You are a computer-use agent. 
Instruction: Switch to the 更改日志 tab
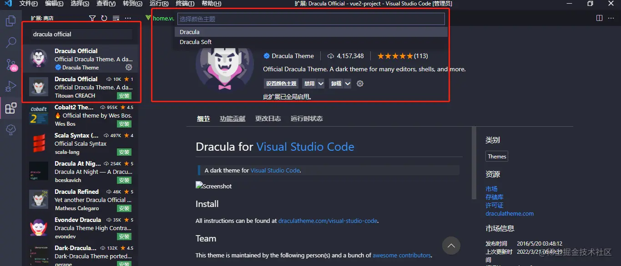click(268, 118)
